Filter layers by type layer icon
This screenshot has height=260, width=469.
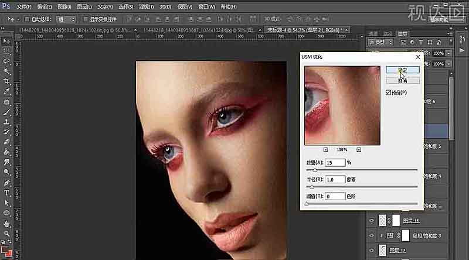click(x=420, y=42)
